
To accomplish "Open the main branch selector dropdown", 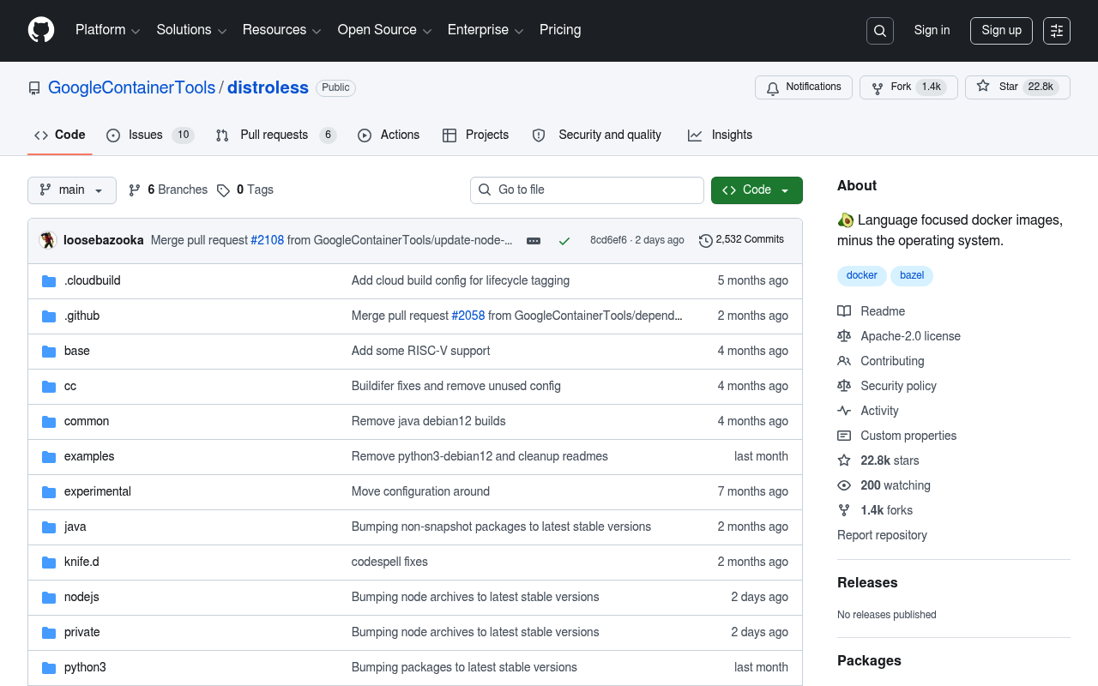I will click(x=72, y=190).
